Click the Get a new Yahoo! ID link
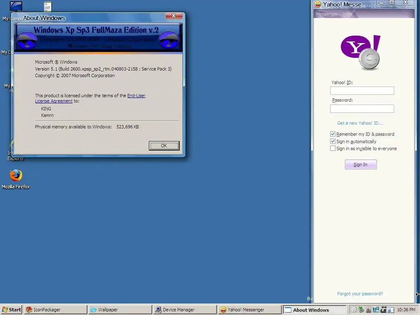Image resolution: width=420 pixels, height=315 pixels. tap(360, 123)
